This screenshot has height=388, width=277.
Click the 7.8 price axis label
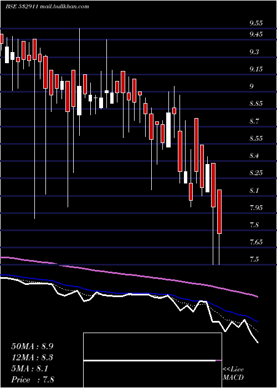click(254, 224)
